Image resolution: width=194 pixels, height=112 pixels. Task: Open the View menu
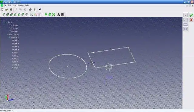[14, 5]
